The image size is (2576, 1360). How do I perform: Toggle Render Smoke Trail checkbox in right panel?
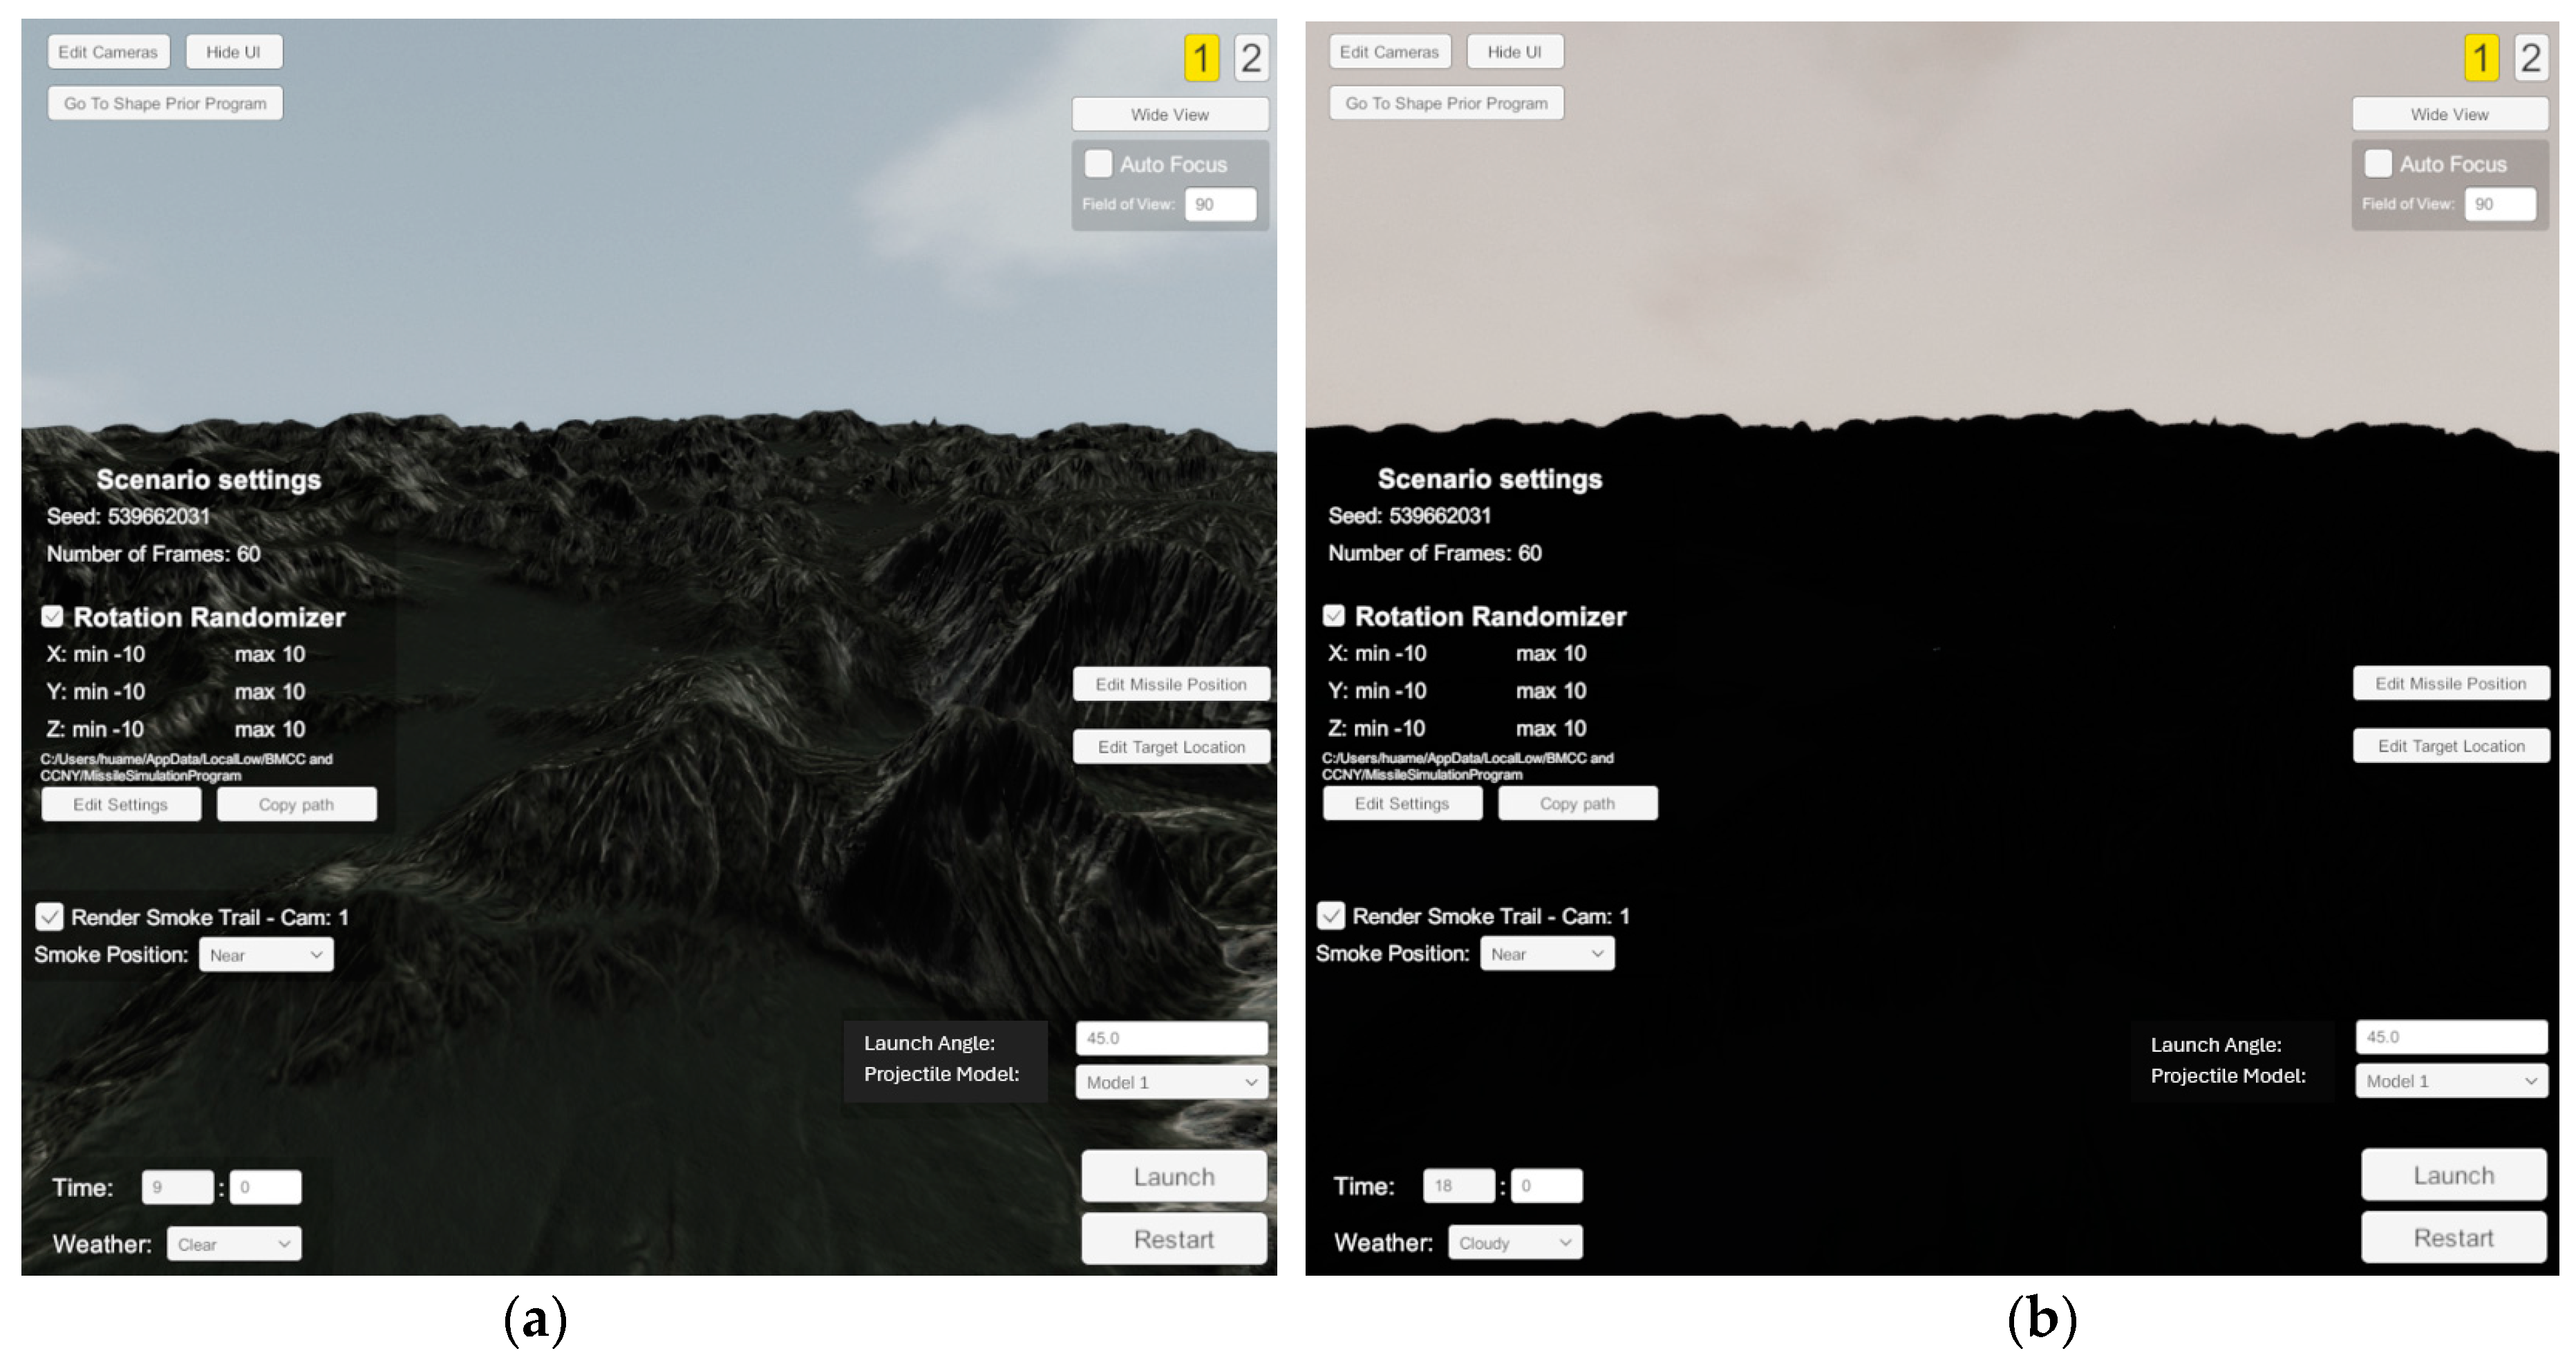point(1331,916)
